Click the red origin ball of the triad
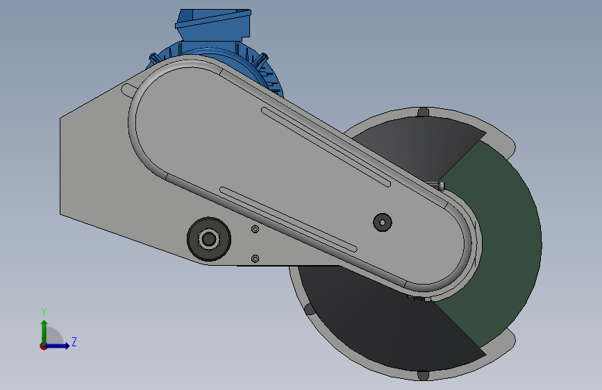The width and height of the screenshot is (602, 390). (43, 346)
